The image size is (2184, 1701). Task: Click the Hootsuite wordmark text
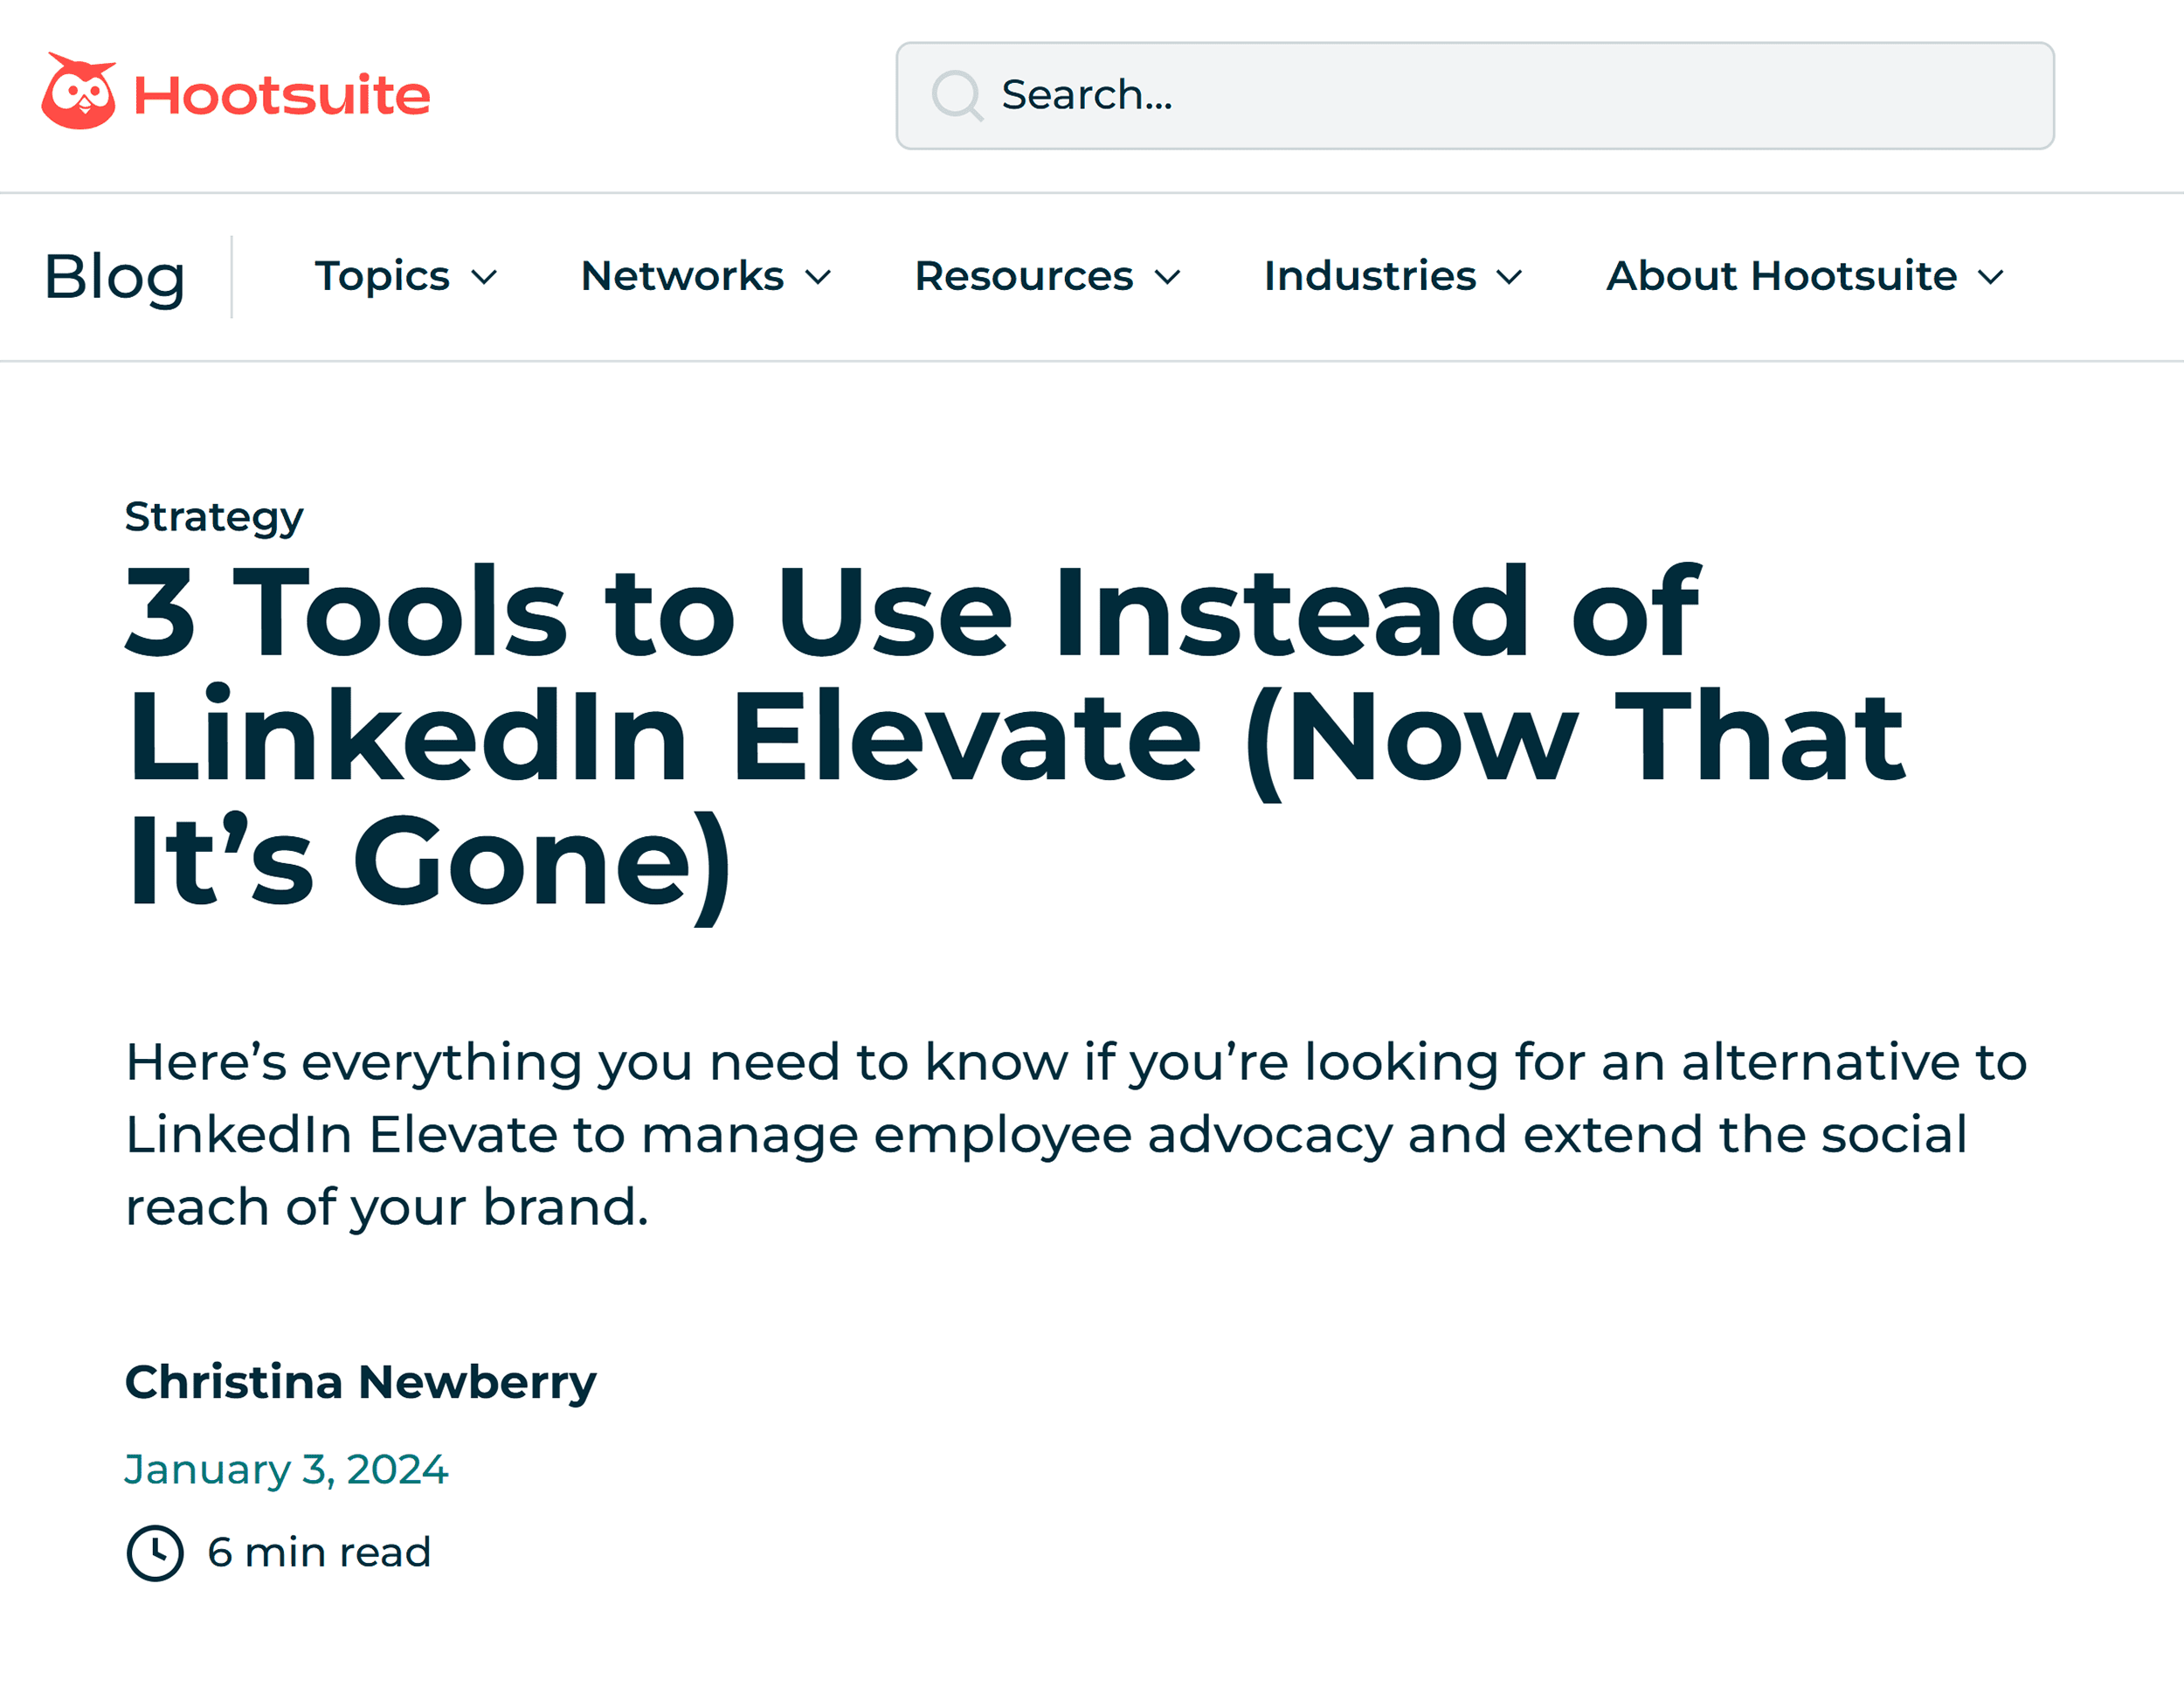(x=282, y=96)
